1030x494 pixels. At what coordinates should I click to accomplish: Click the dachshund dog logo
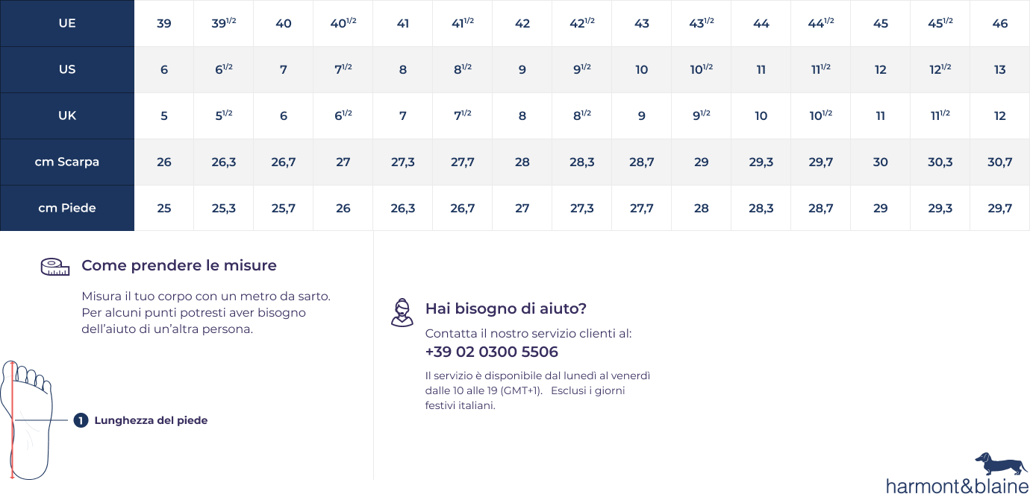(999, 463)
